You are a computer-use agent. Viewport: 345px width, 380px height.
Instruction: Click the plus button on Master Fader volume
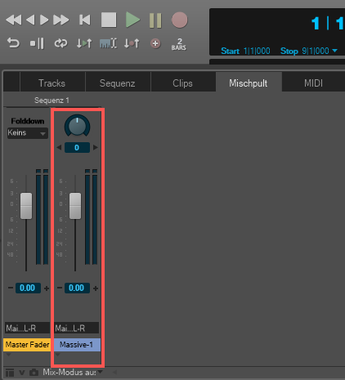pos(47,288)
